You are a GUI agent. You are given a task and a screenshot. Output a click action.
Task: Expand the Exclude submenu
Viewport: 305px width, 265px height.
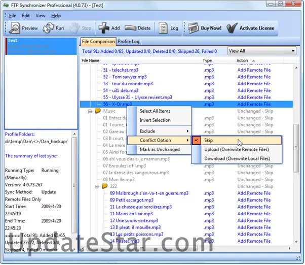click(160, 131)
